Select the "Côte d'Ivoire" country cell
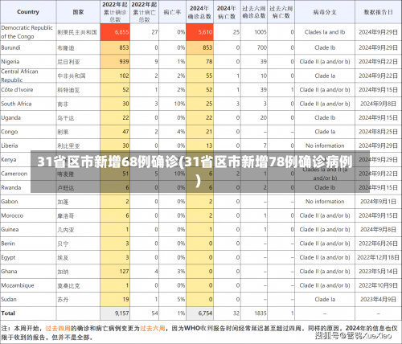The width and height of the screenshot is (402, 344). [x=28, y=90]
